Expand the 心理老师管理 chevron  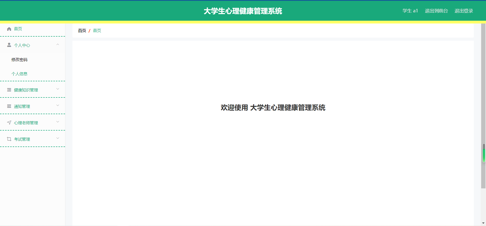58,122
